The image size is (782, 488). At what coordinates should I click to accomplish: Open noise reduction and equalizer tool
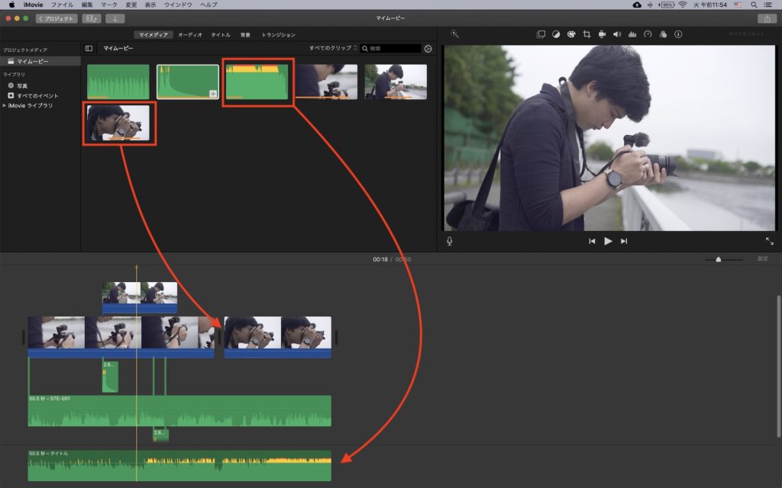pyautogui.click(x=632, y=34)
